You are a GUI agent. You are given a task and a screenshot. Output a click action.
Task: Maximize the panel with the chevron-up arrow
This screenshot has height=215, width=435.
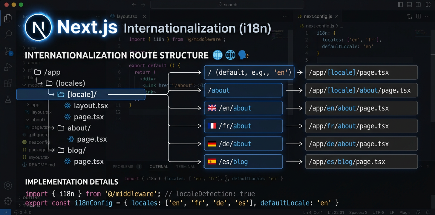420,166
